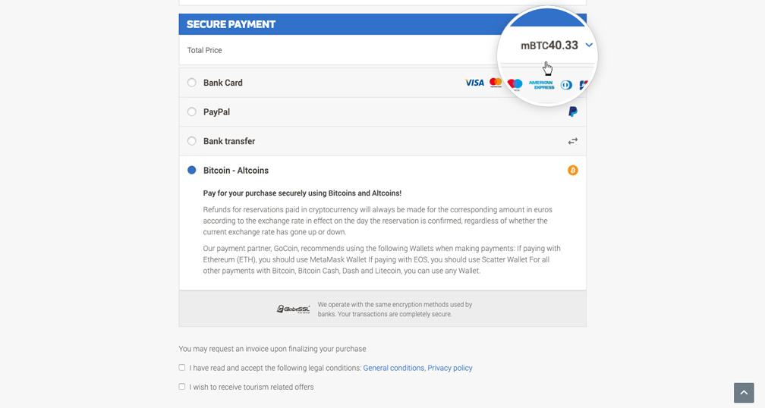Click the PayPal logo icon
This screenshot has width=765, height=408.
[573, 112]
